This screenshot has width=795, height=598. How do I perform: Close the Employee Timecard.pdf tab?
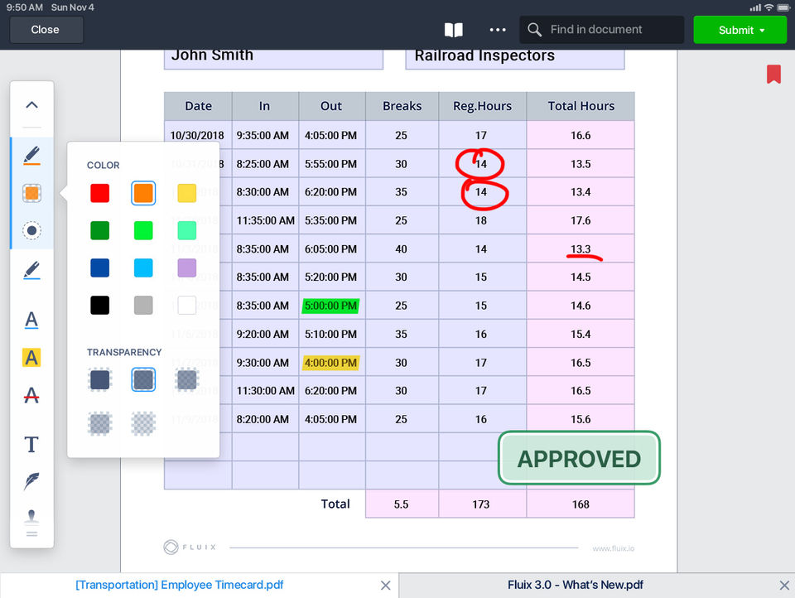[x=385, y=586]
